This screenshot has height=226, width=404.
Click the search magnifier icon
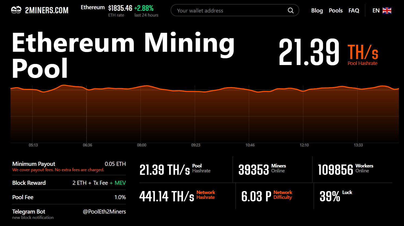coord(291,10)
